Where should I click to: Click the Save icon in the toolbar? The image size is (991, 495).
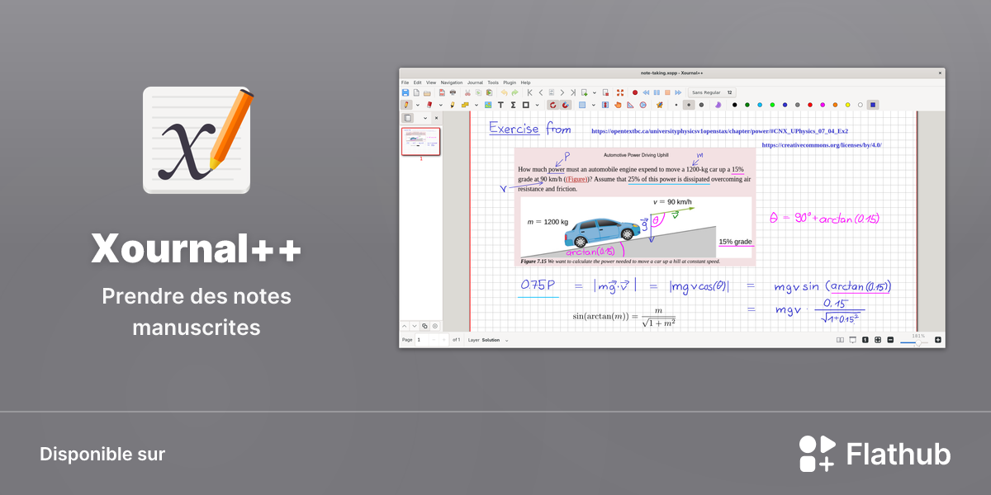405,92
